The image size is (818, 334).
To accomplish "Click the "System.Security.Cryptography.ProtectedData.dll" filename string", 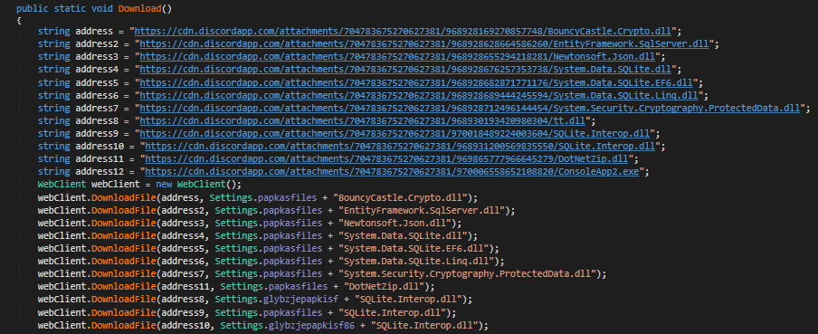I will tap(468, 274).
